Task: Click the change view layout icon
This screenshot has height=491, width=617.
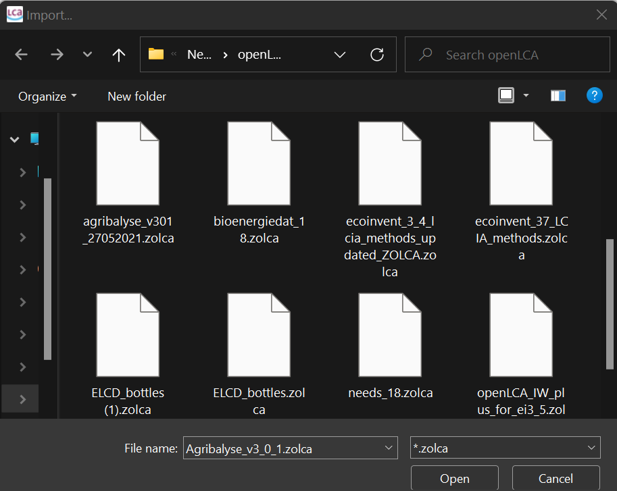Action: pos(506,96)
